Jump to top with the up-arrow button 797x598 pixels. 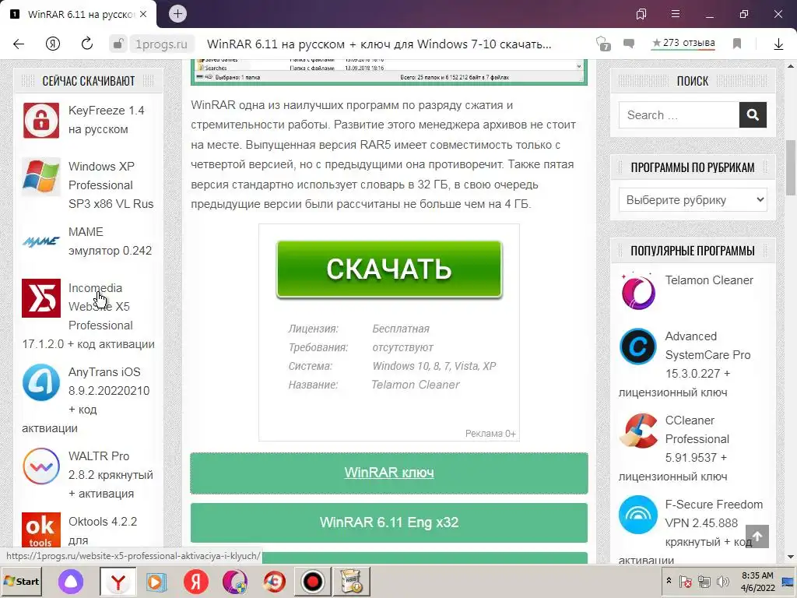pos(757,536)
